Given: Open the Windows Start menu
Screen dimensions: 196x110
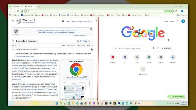Looking at the screenshot, I should [57, 103].
